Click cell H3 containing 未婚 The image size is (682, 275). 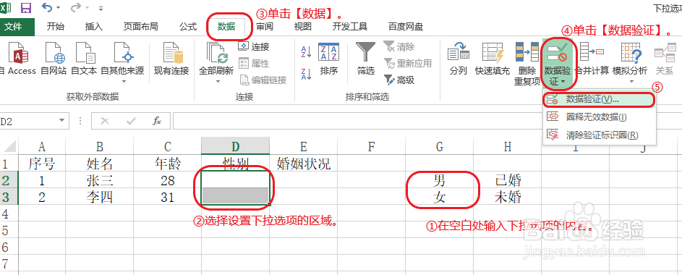(508, 197)
